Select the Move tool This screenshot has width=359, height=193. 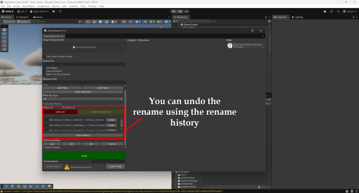[x=4, y=34]
